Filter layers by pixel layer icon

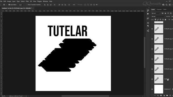coord(162,13)
